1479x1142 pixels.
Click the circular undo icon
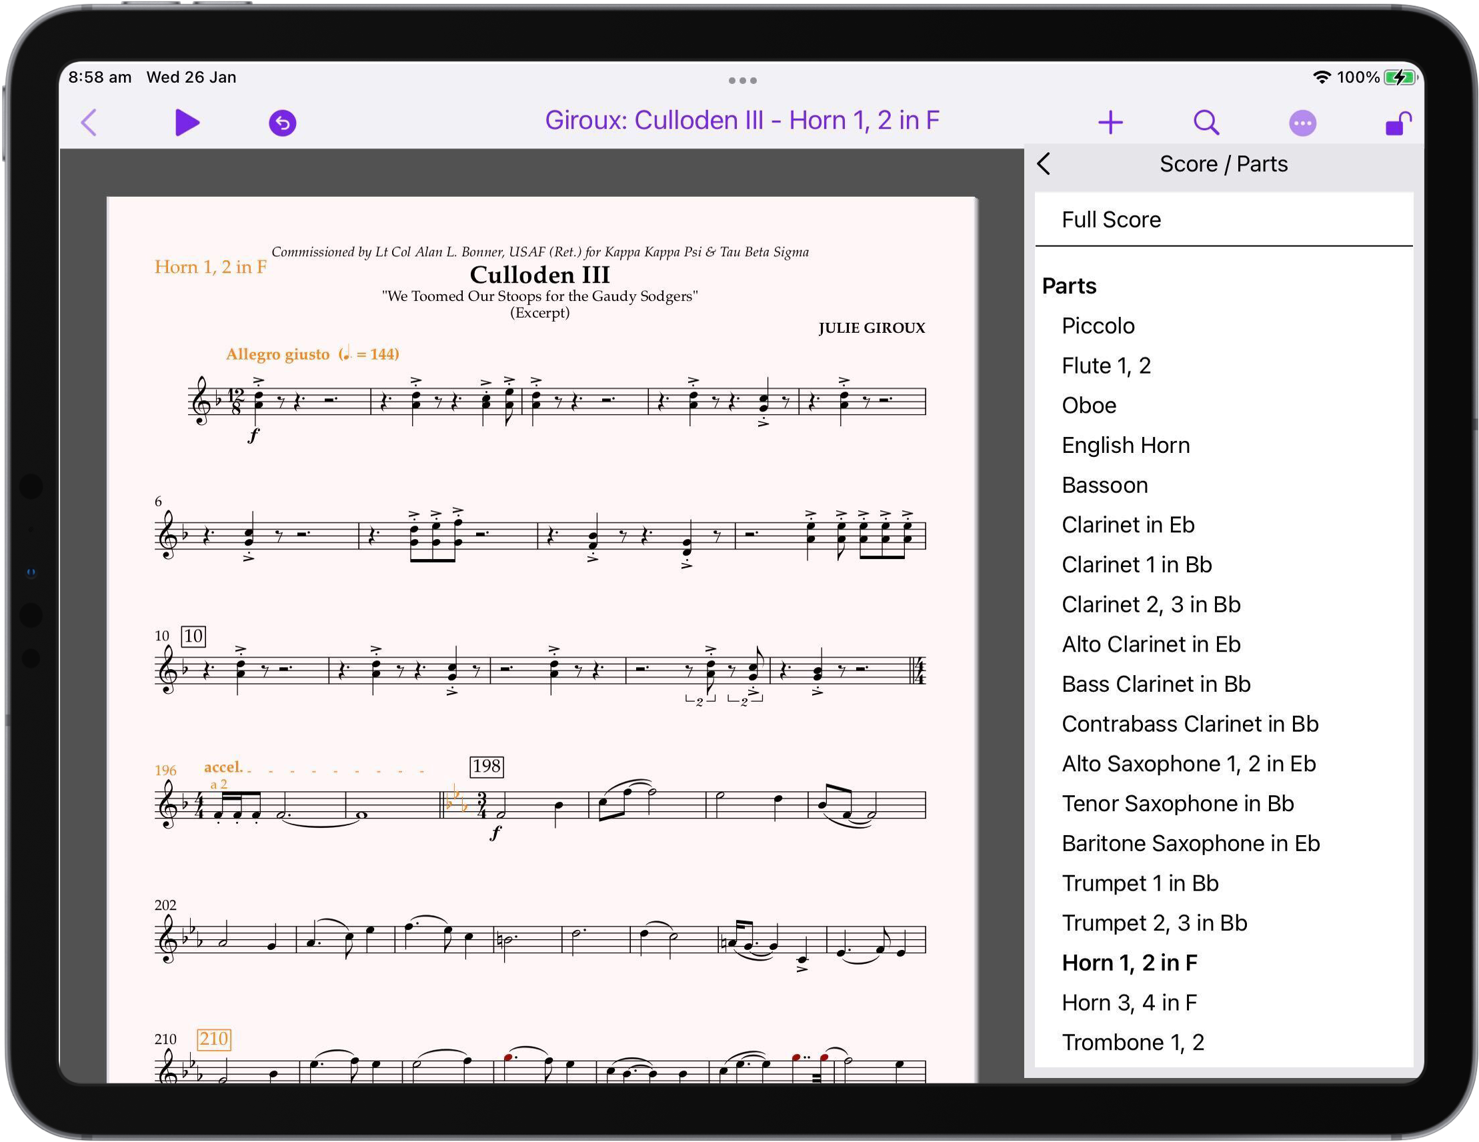282,123
